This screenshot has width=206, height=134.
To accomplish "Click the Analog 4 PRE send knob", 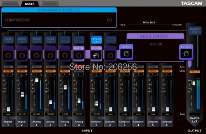I will (79, 55).
